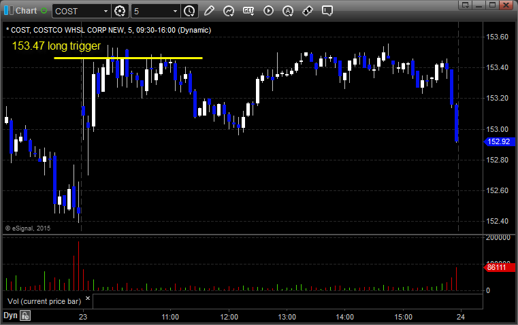
Task: Click the red 86111 volume tag
Action: click(499, 267)
